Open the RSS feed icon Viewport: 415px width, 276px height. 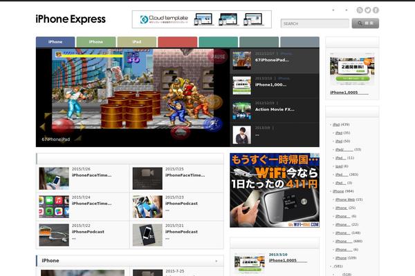tap(360, 10)
